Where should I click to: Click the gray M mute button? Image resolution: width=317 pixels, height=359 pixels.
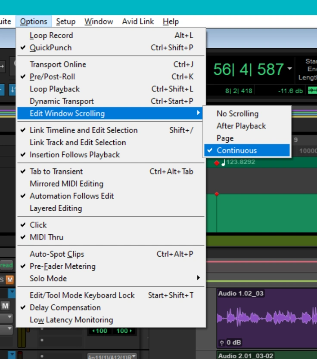pos(6,306)
